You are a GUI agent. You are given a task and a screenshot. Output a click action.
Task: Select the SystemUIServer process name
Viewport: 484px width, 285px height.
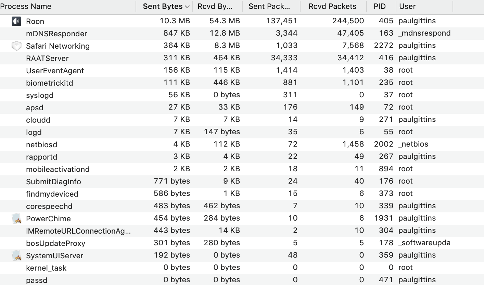click(x=54, y=256)
